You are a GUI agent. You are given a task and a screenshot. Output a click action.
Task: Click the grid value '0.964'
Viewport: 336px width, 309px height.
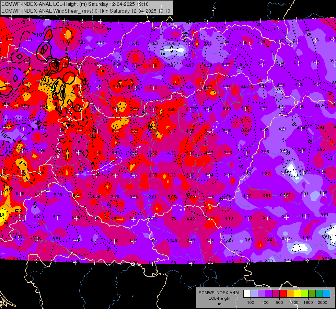tap(327, 259)
